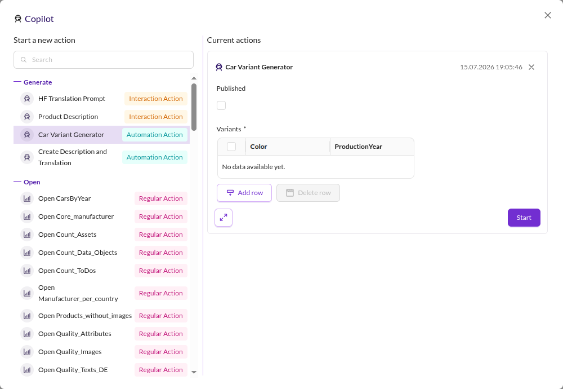
Task: Click the Open Quality_Images label
Action: [x=70, y=352]
